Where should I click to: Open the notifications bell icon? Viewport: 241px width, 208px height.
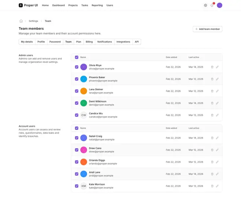212,5
